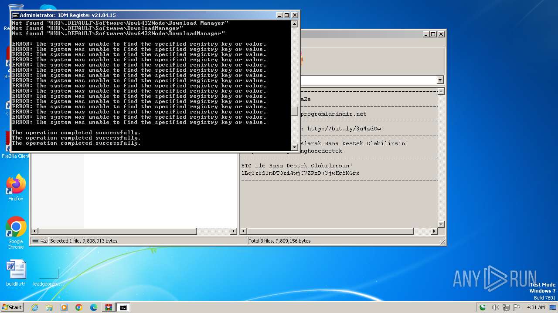Viewport: 558px width, 313px height.
Task: Click 'BTC ile Bana Destek Olabilirsin!' line
Action: point(297,166)
